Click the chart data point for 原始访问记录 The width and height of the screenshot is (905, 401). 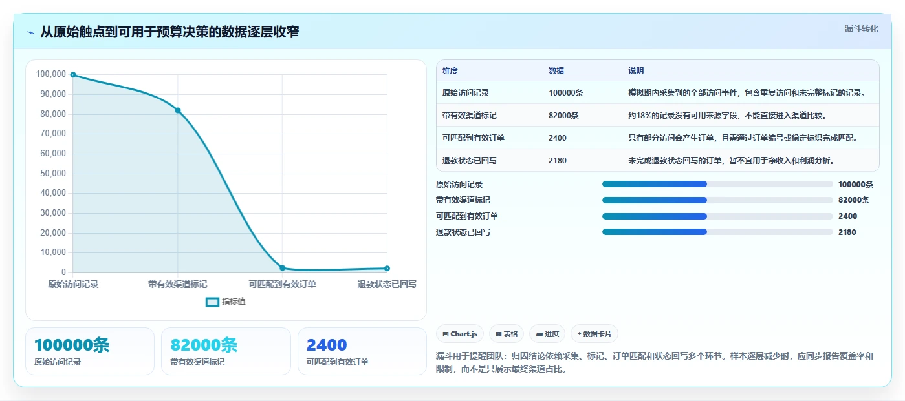(73, 75)
